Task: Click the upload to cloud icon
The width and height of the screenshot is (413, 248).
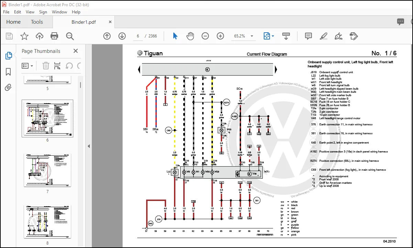Action: (x=40, y=36)
